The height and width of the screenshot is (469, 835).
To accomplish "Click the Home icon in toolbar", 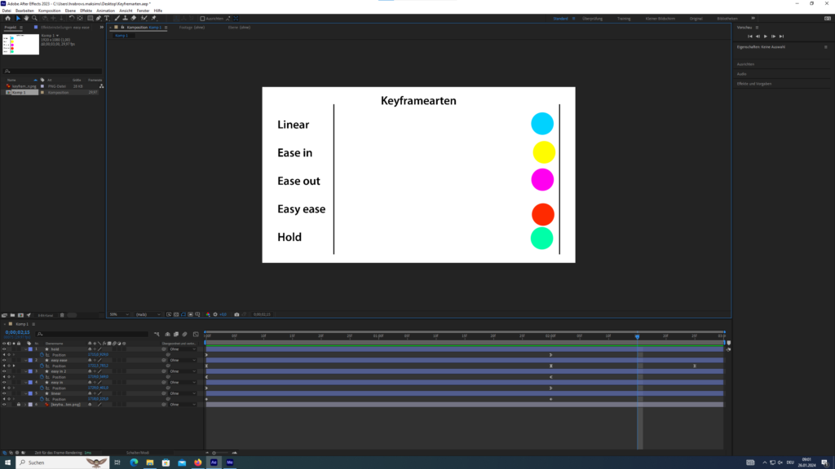I will [x=7, y=18].
